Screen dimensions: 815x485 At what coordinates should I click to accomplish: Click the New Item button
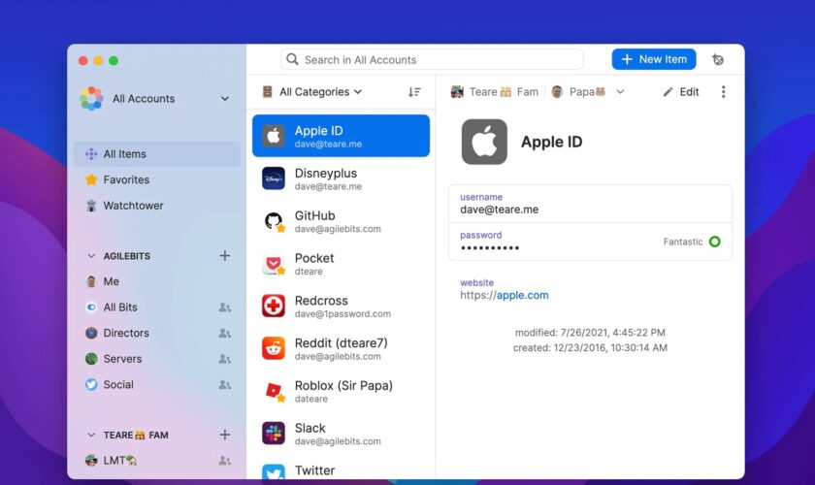[x=653, y=59]
